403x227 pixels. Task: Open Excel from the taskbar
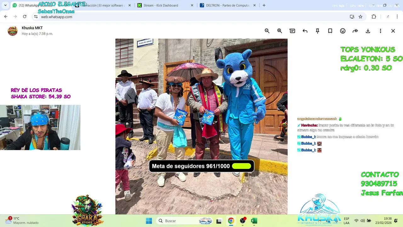[x=254, y=221]
